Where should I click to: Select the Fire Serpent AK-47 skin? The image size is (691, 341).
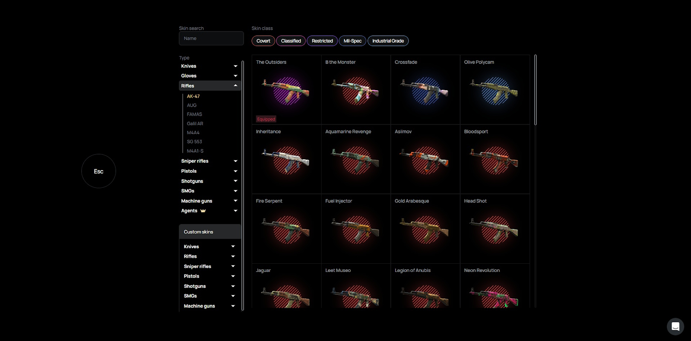pyautogui.click(x=286, y=229)
